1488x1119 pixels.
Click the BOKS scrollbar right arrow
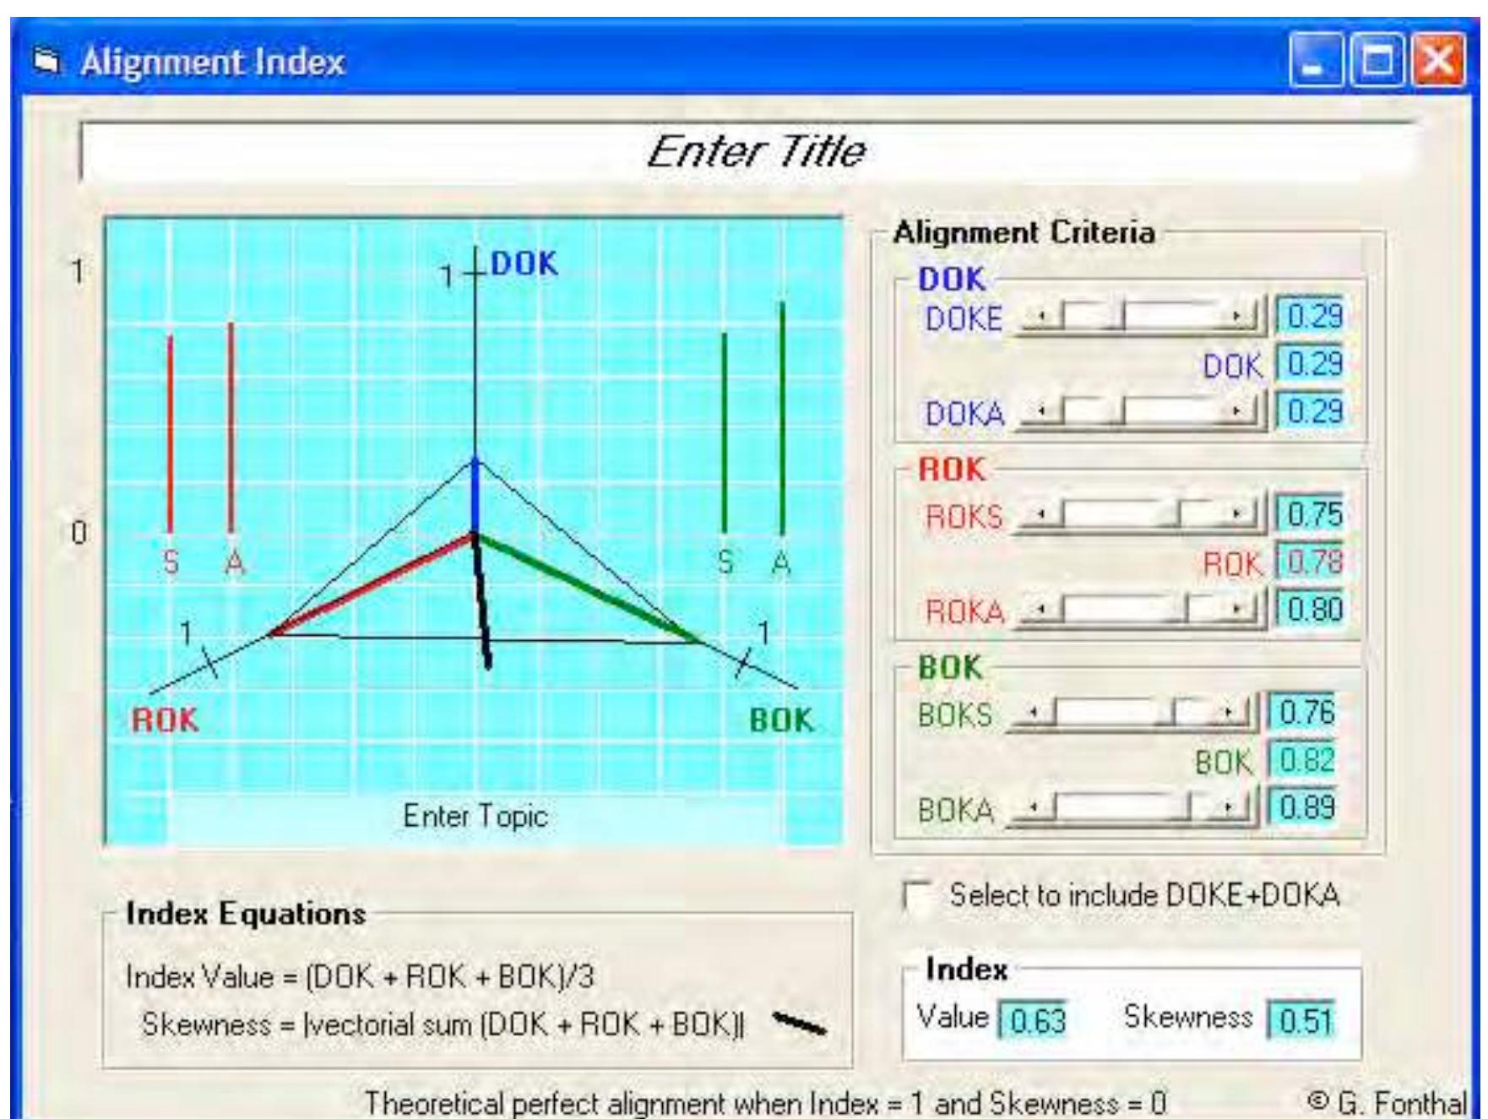1229,714
